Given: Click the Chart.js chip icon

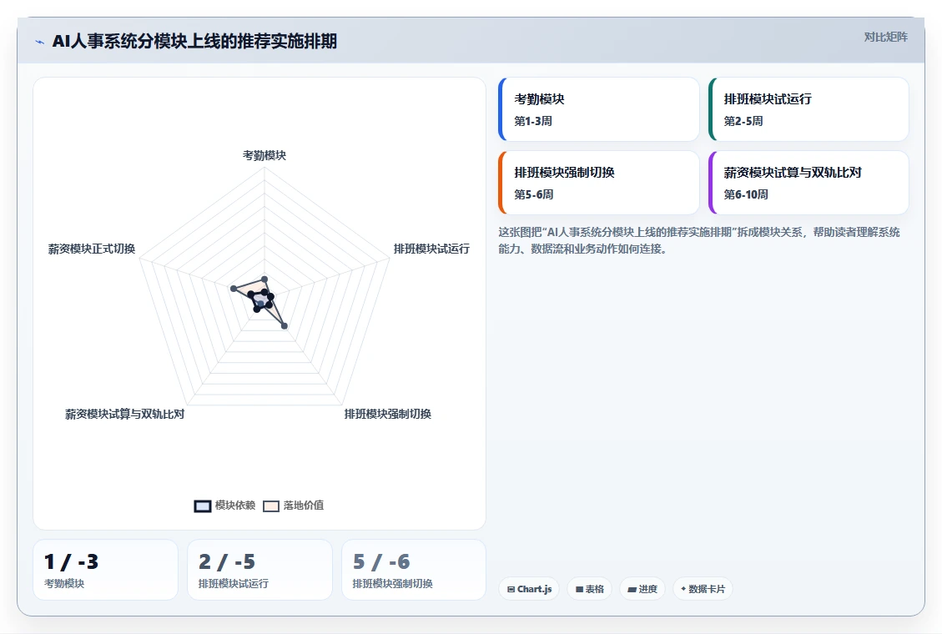Looking at the screenshot, I should [511, 590].
